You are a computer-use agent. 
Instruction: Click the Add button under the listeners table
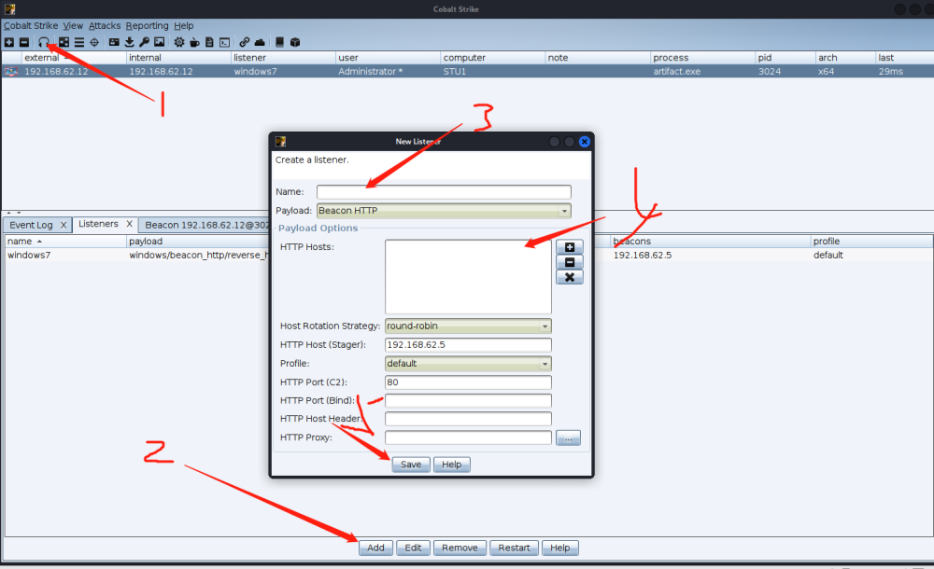pyautogui.click(x=375, y=548)
